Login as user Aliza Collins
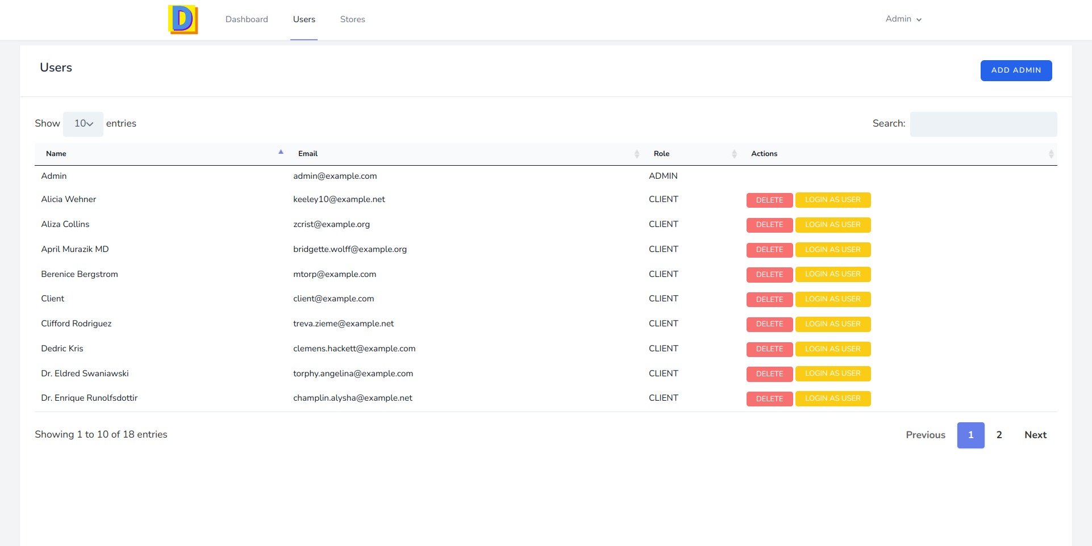The image size is (1092, 546). point(832,225)
